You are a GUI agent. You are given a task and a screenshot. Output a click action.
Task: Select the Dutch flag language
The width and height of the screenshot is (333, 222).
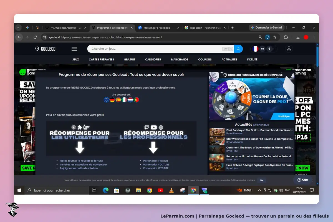click(x=130, y=100)
